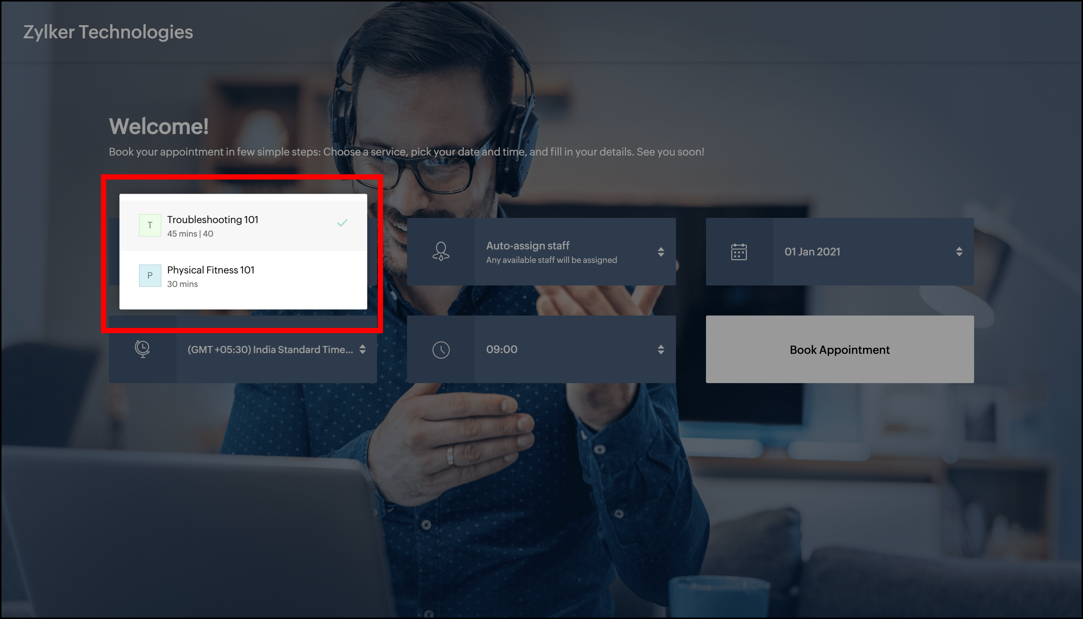Click the 01 Jan 2021 date text
Screen dimensions: 1083x619
click(x=812, y=252)
